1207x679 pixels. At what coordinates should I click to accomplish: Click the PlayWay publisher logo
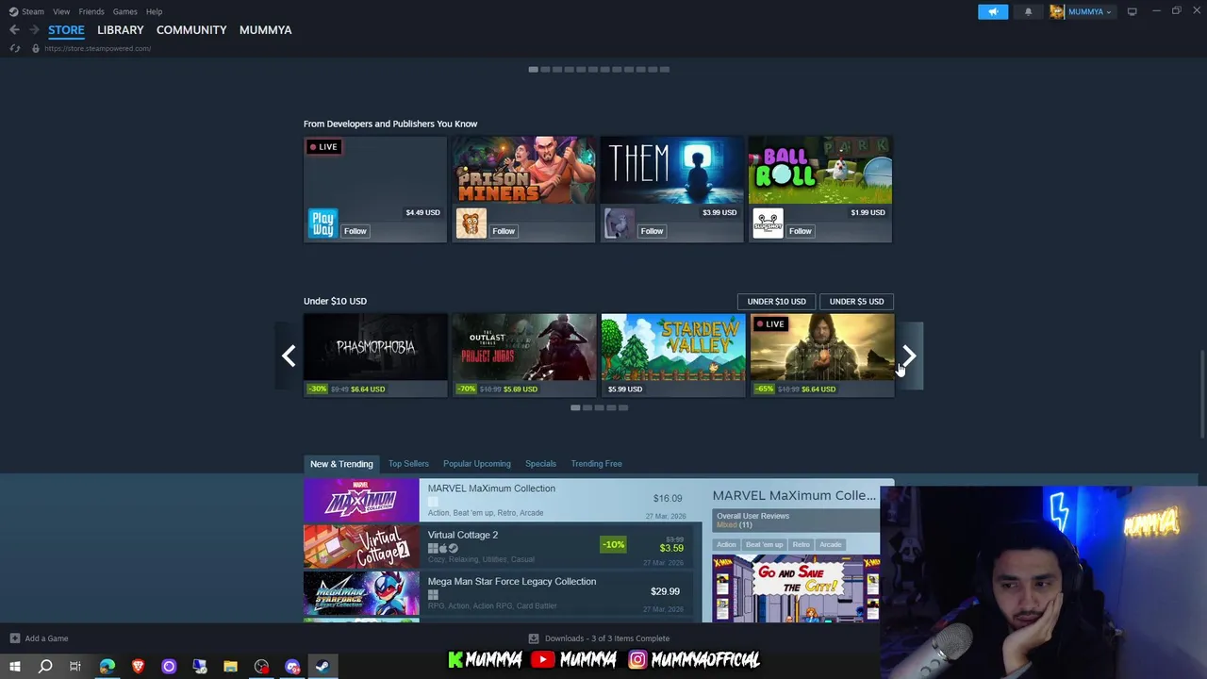[322, 224]
